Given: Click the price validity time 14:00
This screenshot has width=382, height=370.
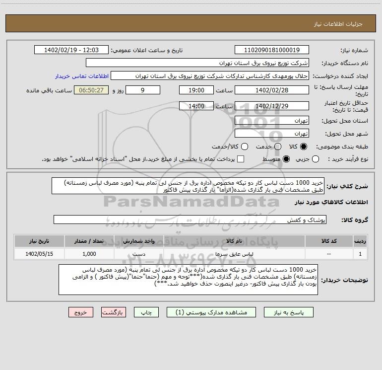Looking at the screenshot, I should 196,106.
